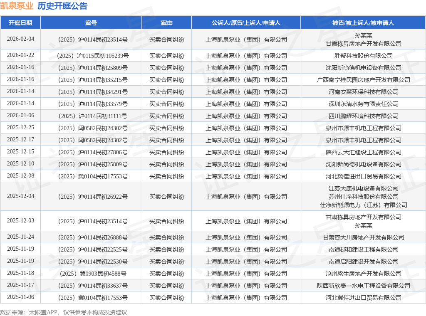Click the plaintiff cell in the 2025-11-18 row
Image resolution: width=426 pixels, height=316 pixels.
(x=246, y=274)
